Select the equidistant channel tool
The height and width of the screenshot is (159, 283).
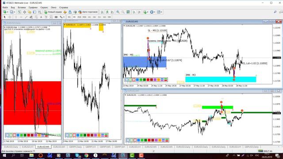tap(31, 17)
